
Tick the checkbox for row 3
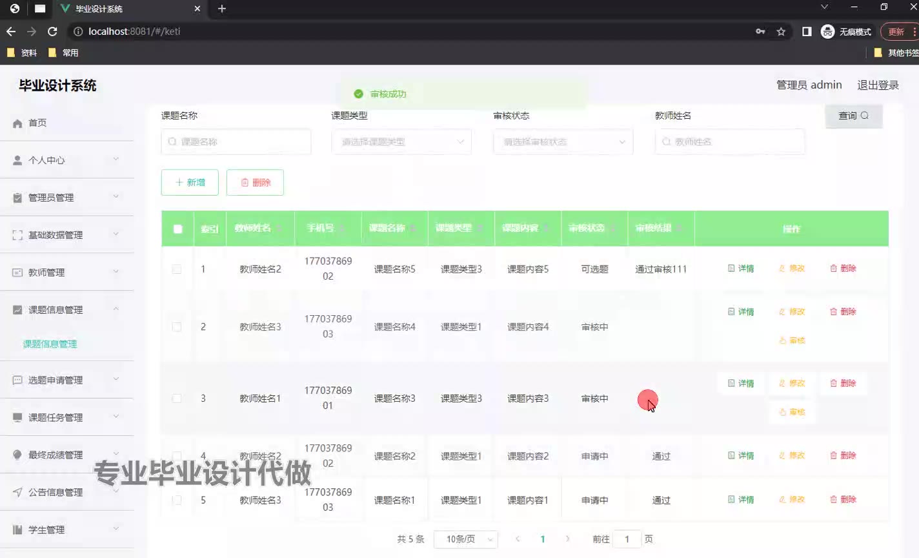click(x=177, y=398)
